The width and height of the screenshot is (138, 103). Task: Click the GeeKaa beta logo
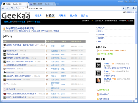16,15
